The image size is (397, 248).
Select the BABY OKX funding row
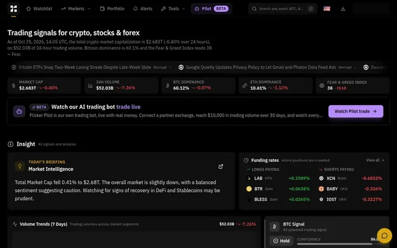pos(351,189)
